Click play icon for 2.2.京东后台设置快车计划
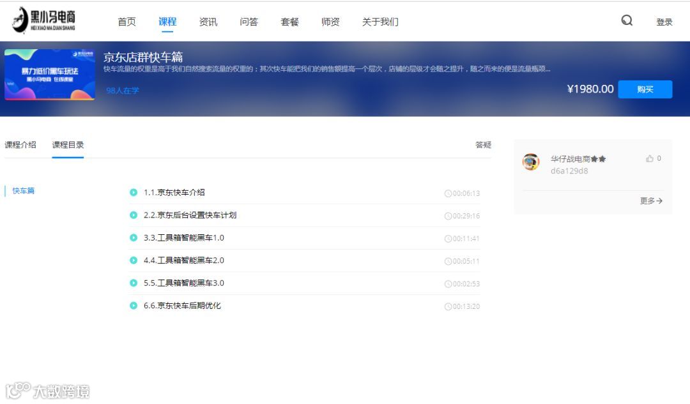 134,215
